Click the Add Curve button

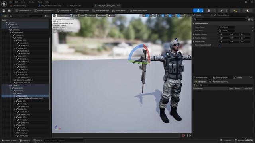[200, 82]
